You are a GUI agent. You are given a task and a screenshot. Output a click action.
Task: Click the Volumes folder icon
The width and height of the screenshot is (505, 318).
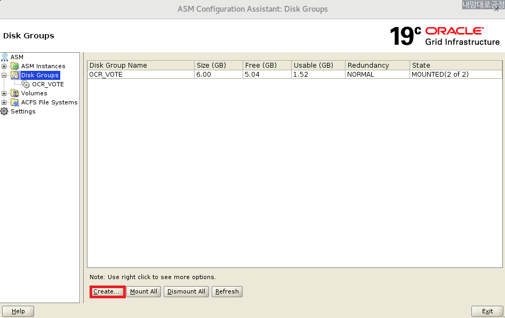(x=15, y=93)
